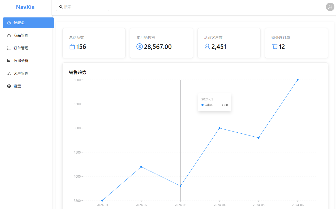Click the sales amount 28,567.00
The height and width of the screenshot is (209, 336).
158,47
